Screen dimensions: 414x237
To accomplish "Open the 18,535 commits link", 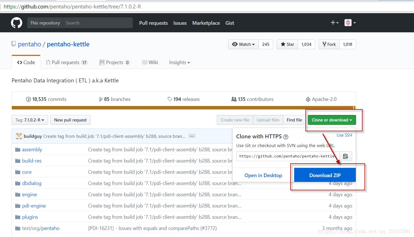I will pos(46,99).
